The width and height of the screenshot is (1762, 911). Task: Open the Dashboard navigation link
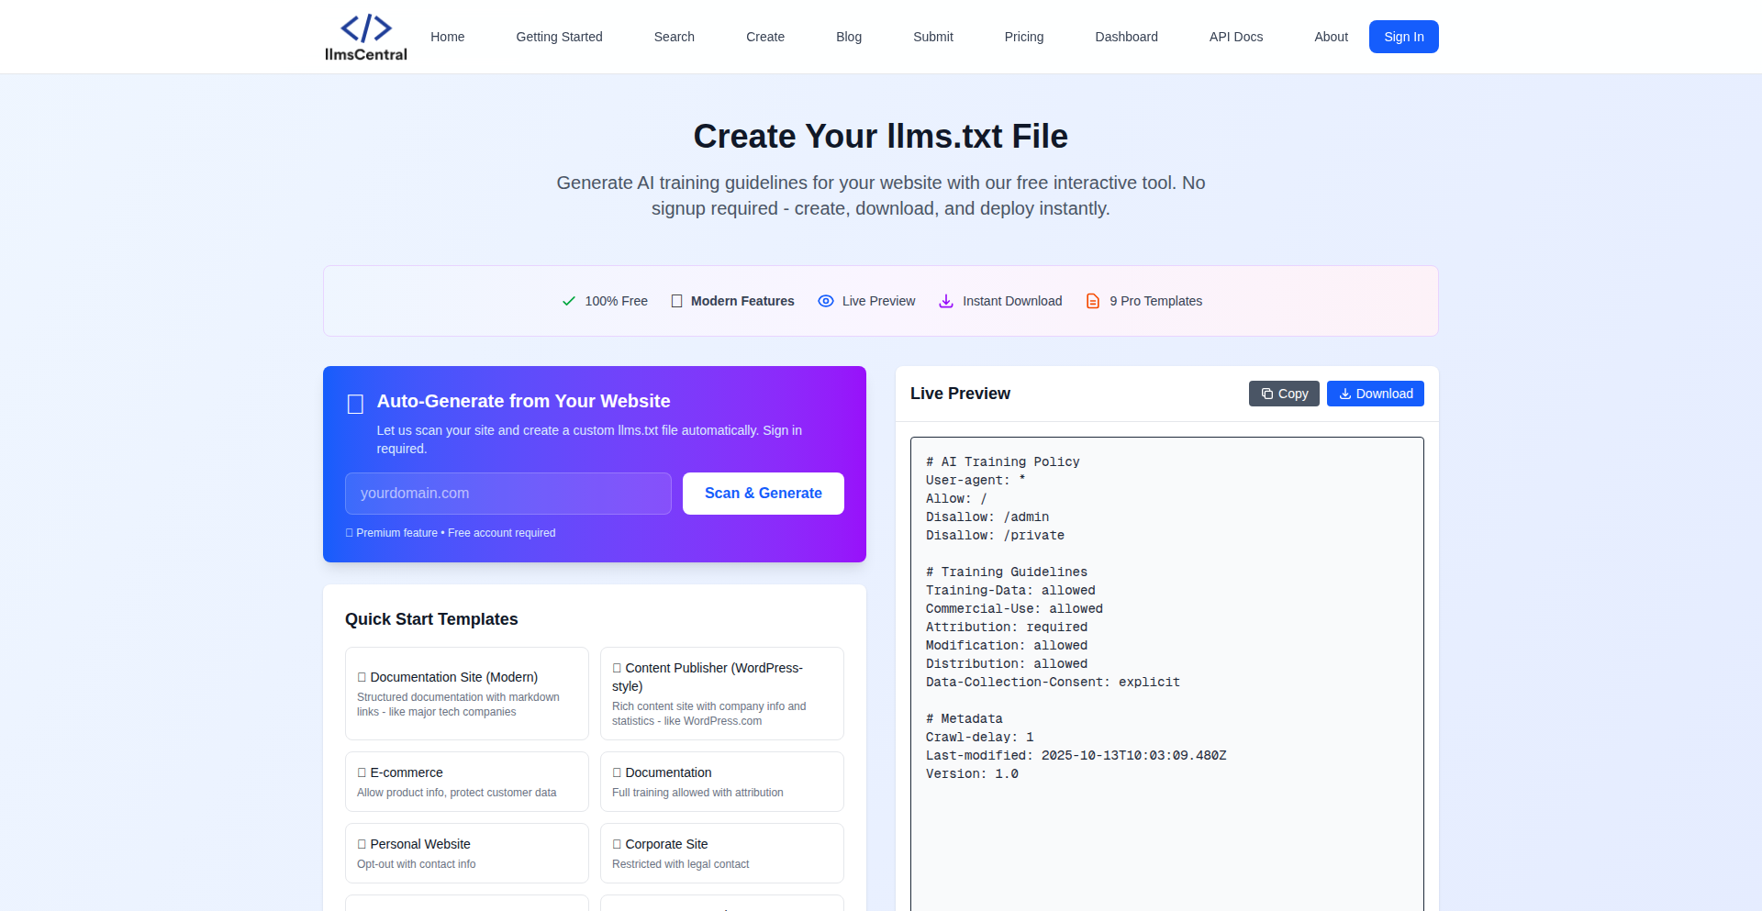[1126, 37]
